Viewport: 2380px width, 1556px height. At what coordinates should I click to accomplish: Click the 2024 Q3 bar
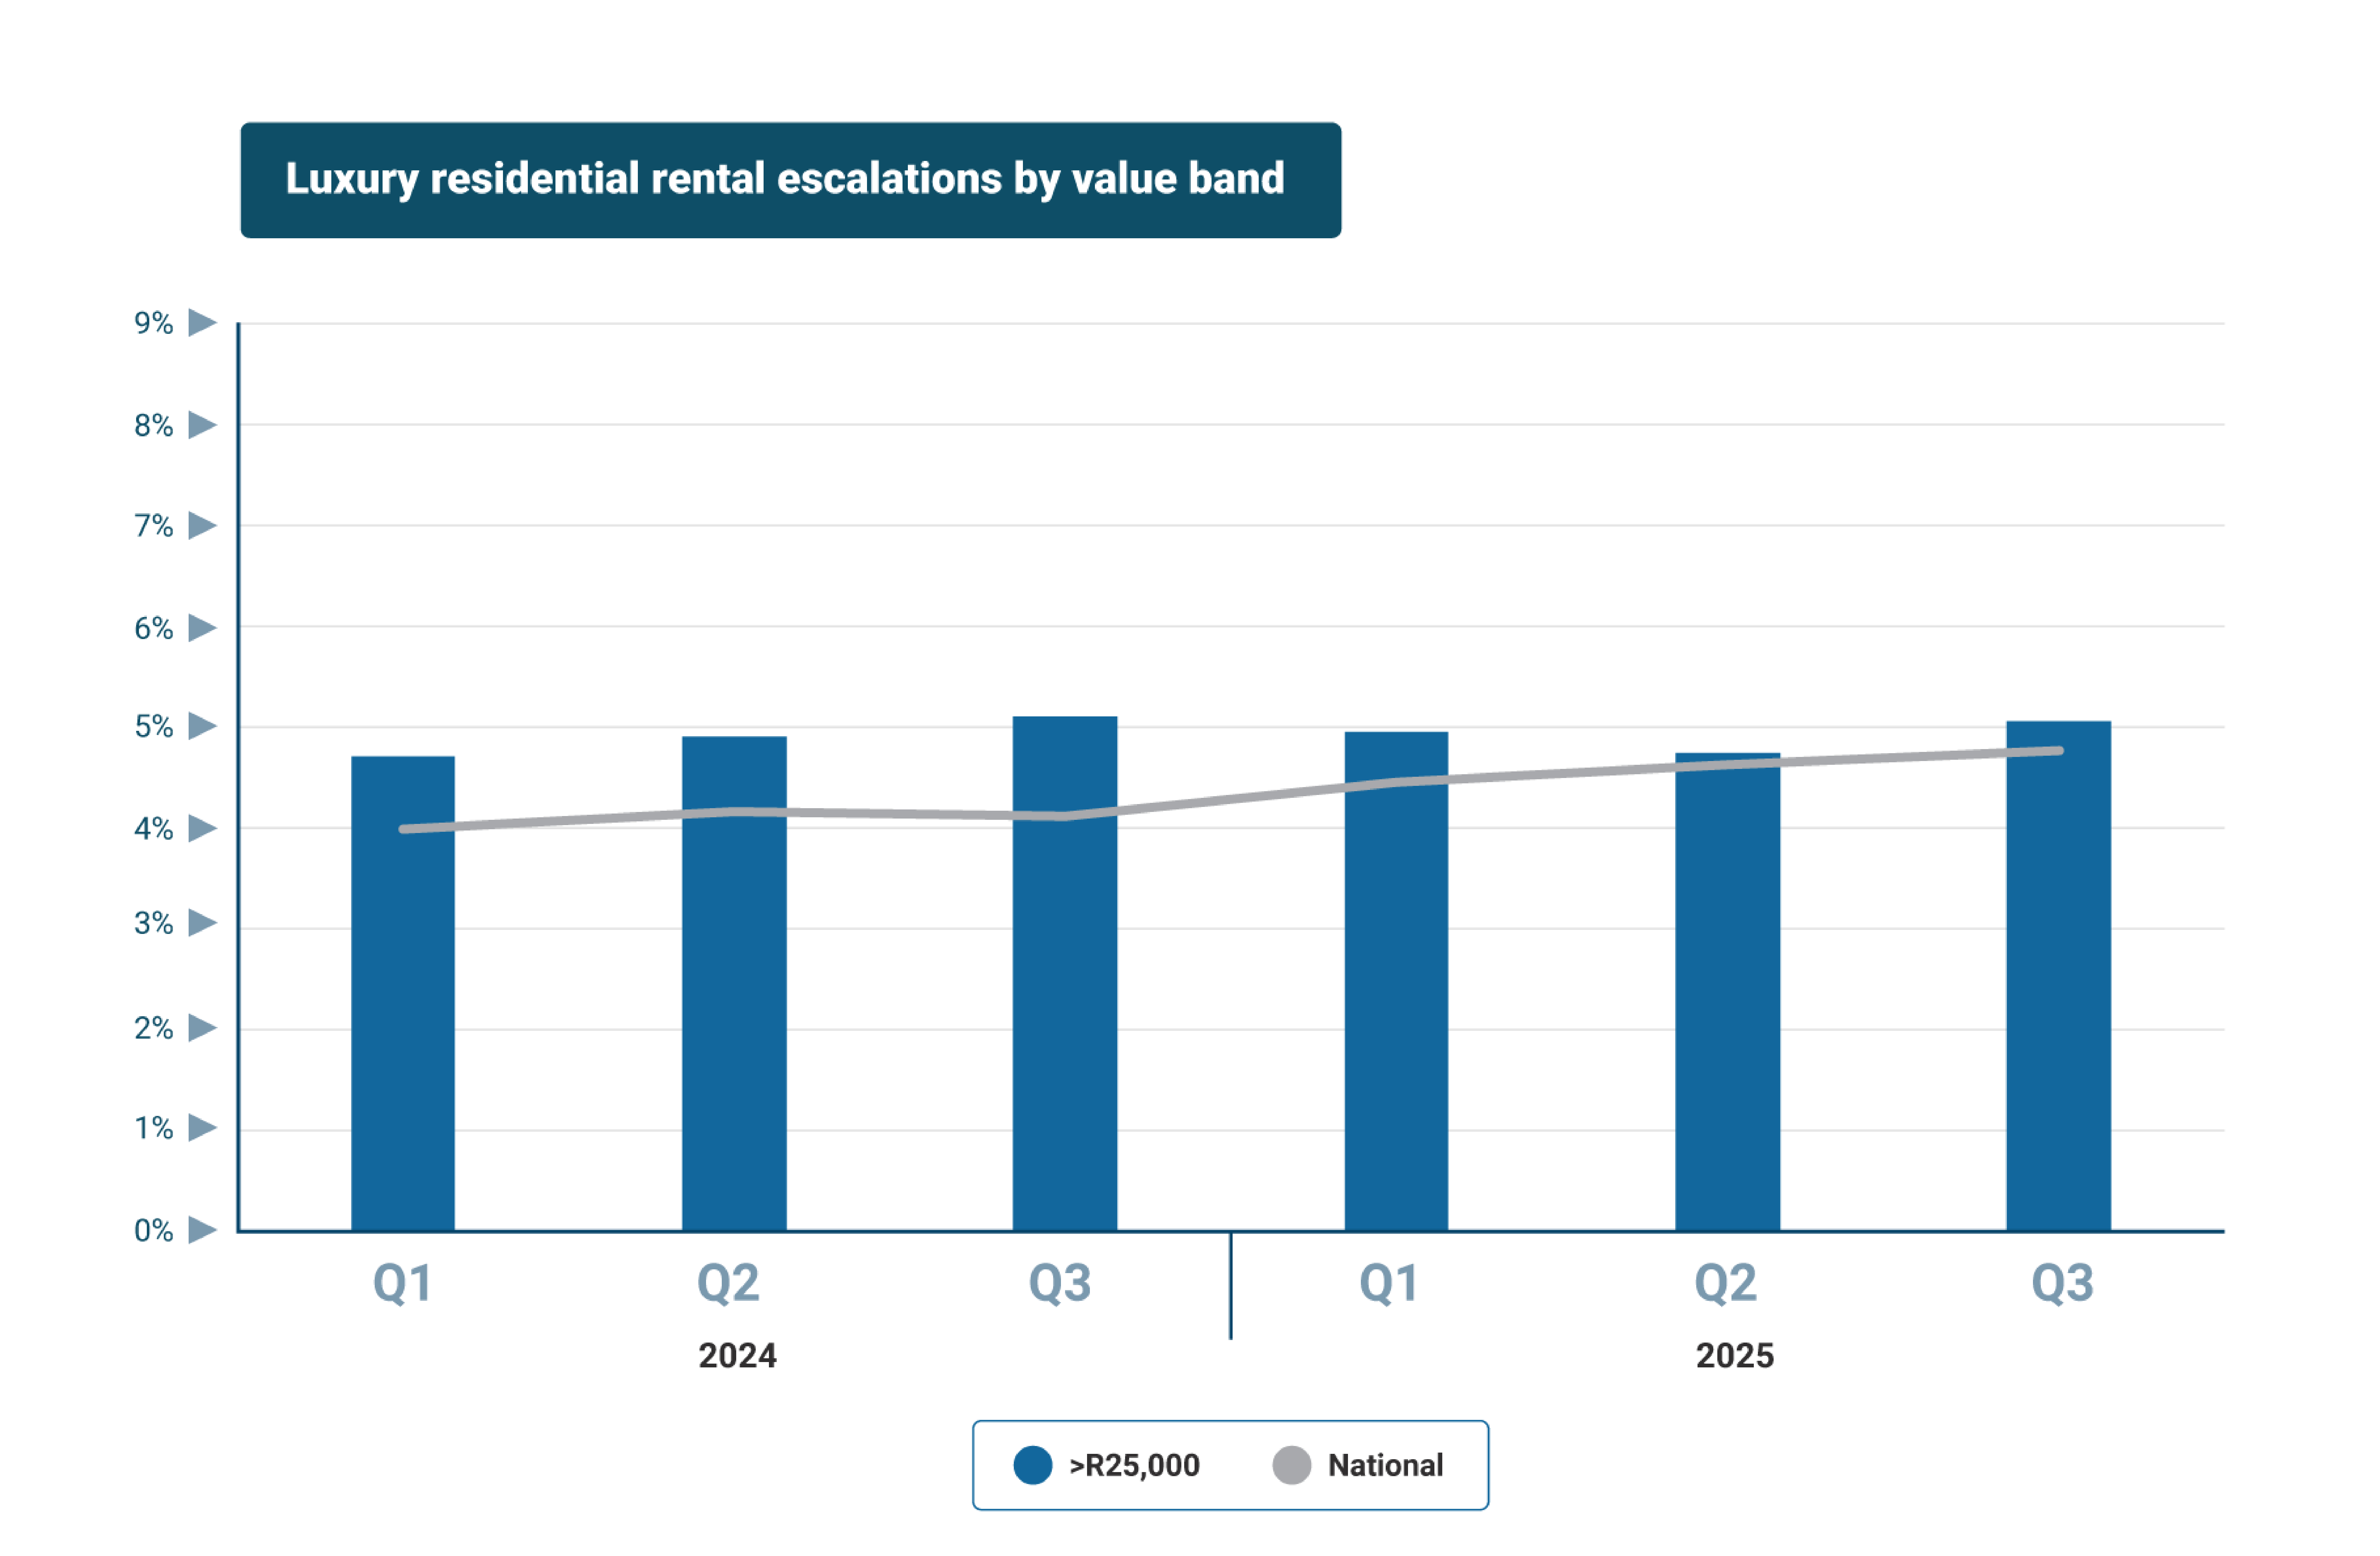click(1065, 1000)
